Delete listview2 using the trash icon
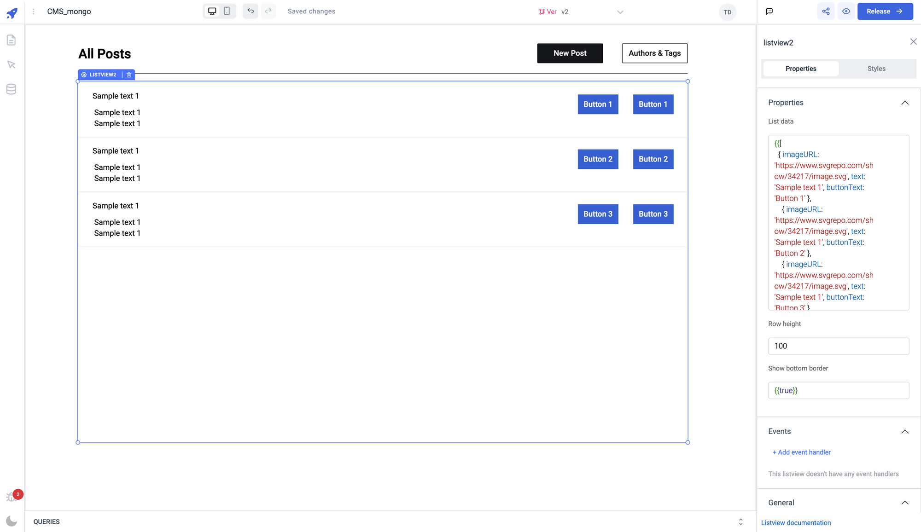 (x=129, y=75)
